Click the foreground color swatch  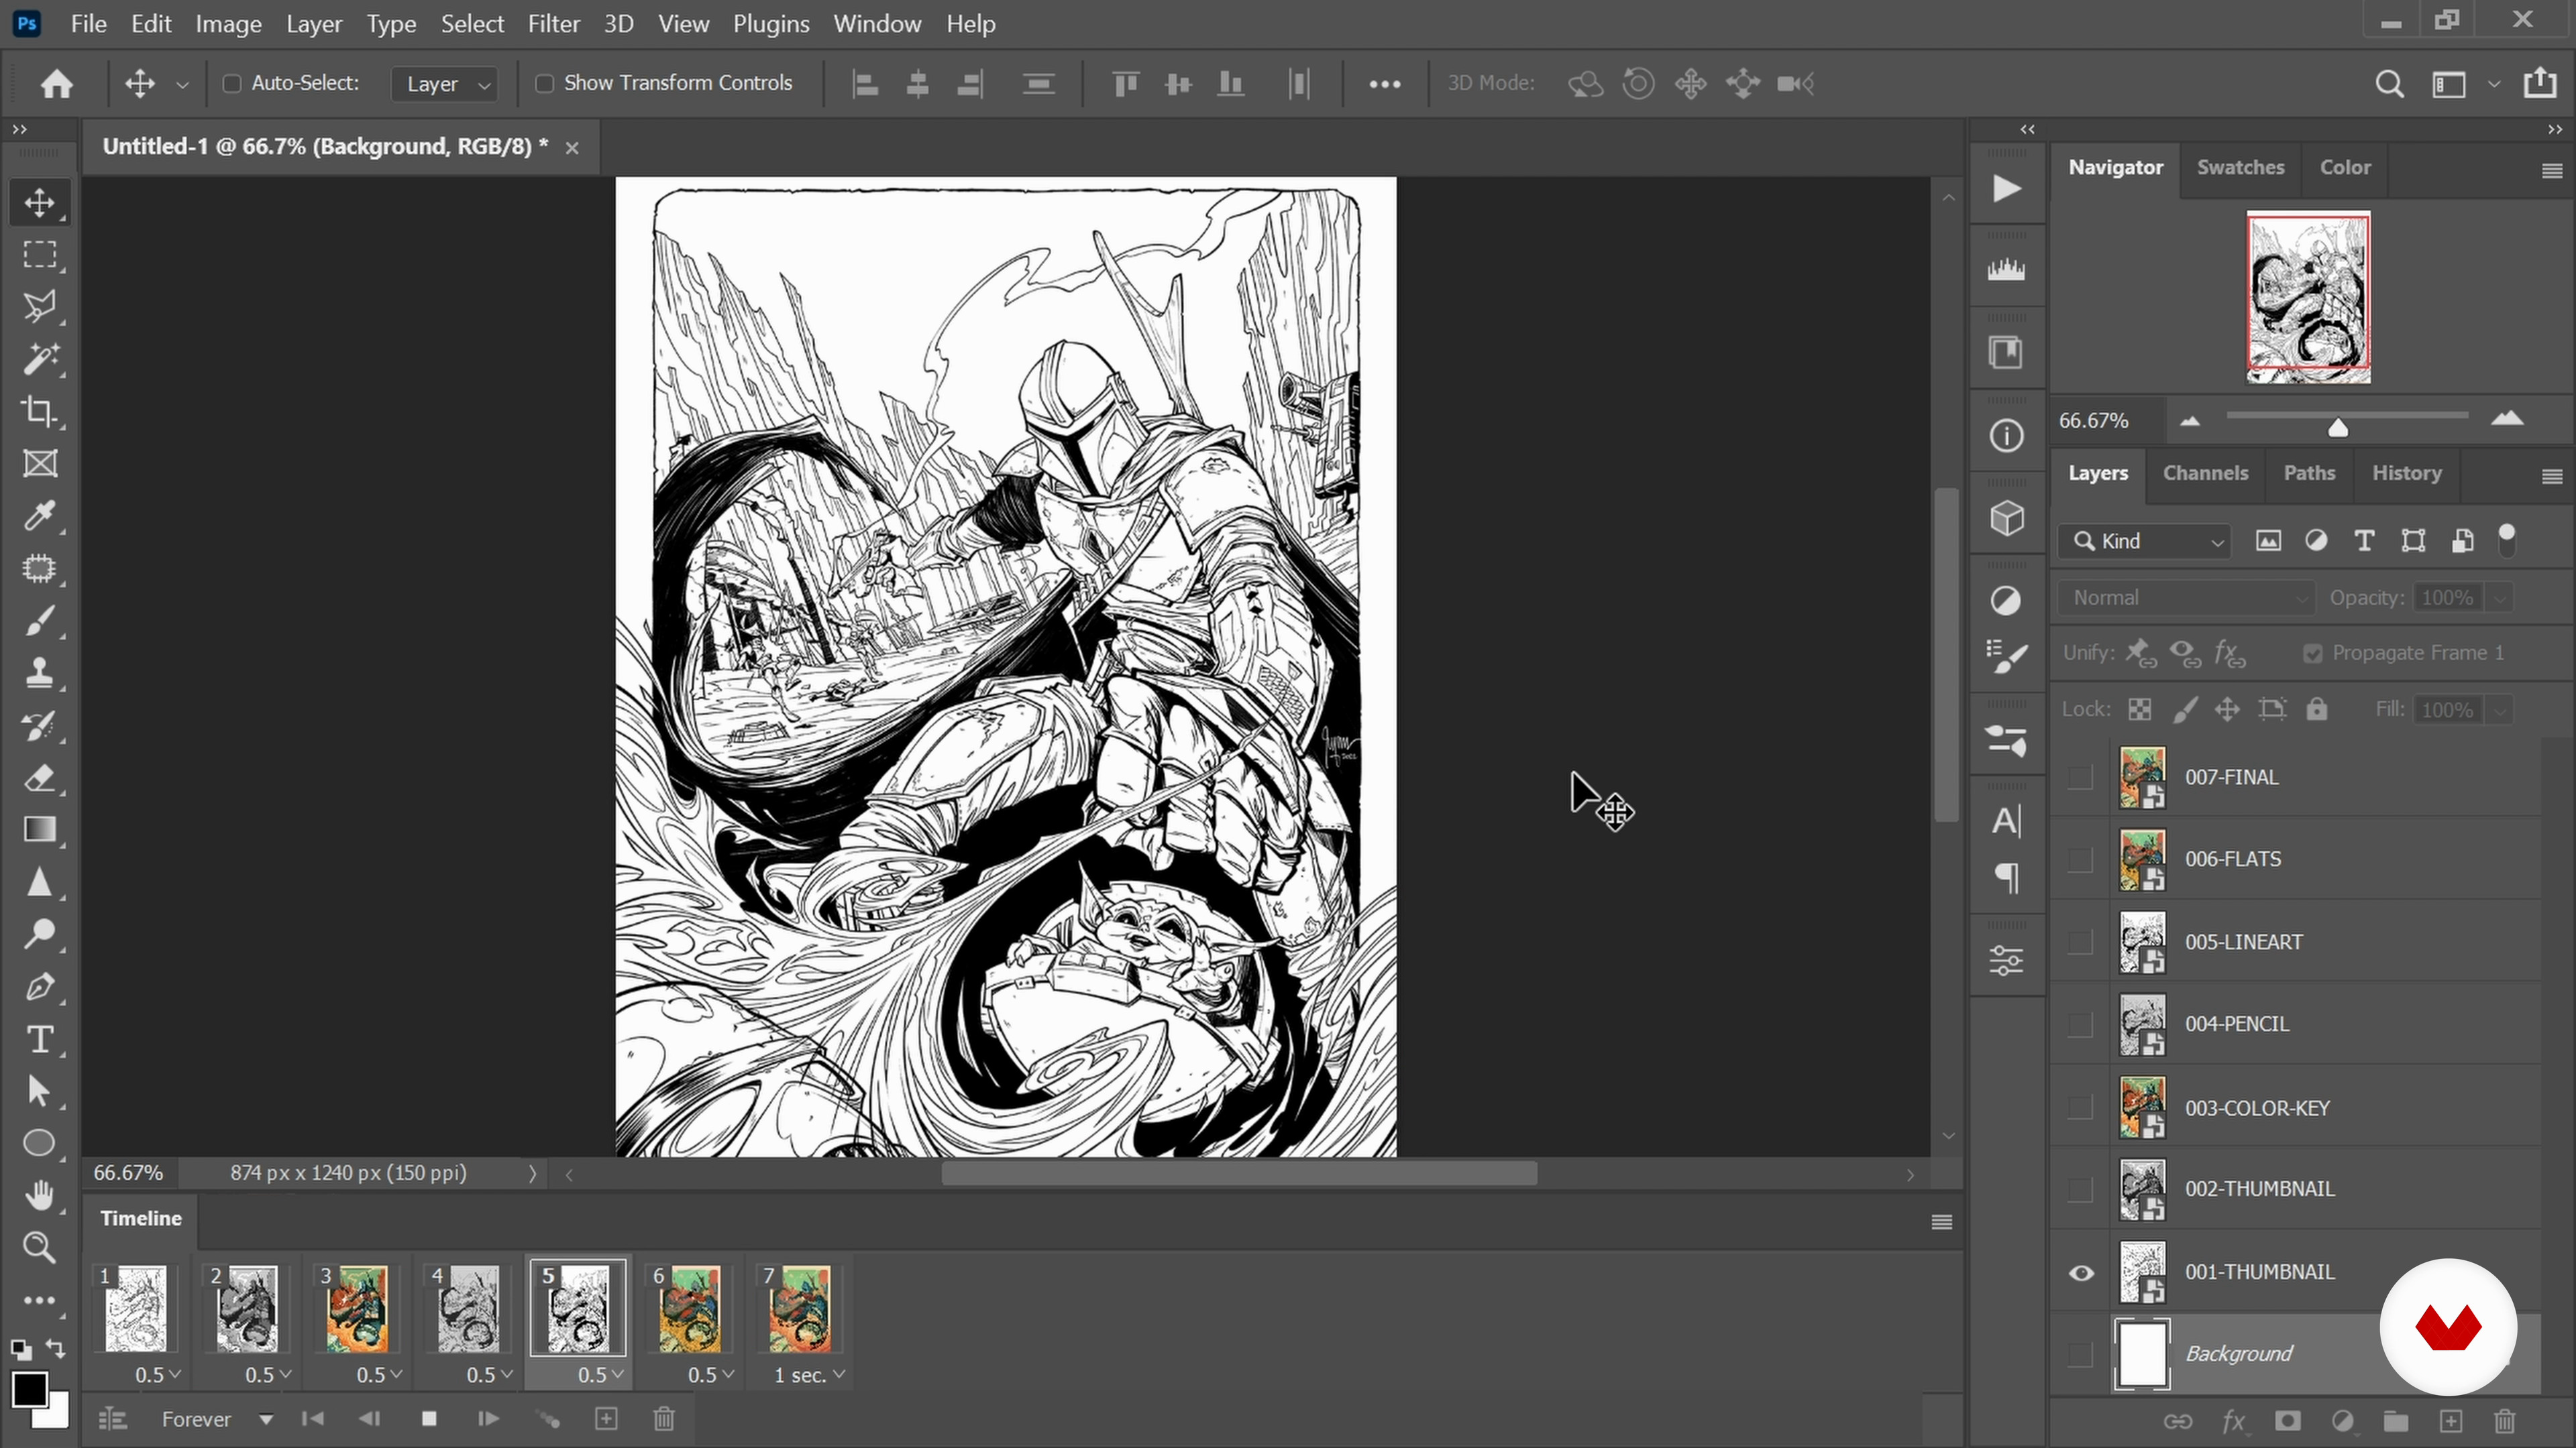coord(29,1390)
